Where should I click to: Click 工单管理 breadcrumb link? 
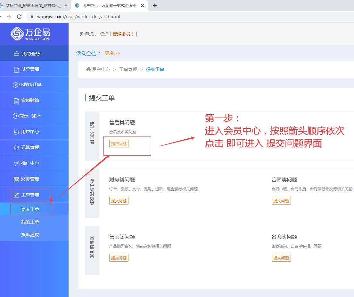point(128,69)
